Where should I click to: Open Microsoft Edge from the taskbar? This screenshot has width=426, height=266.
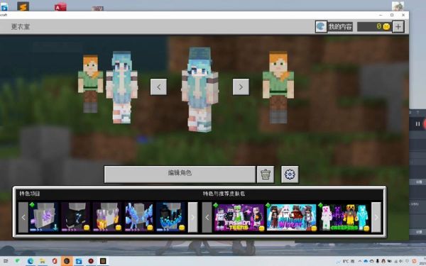(30, 261)
